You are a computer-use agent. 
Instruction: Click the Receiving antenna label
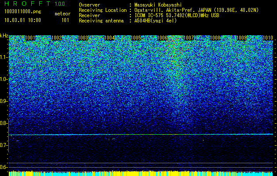(x=101, y=21)
